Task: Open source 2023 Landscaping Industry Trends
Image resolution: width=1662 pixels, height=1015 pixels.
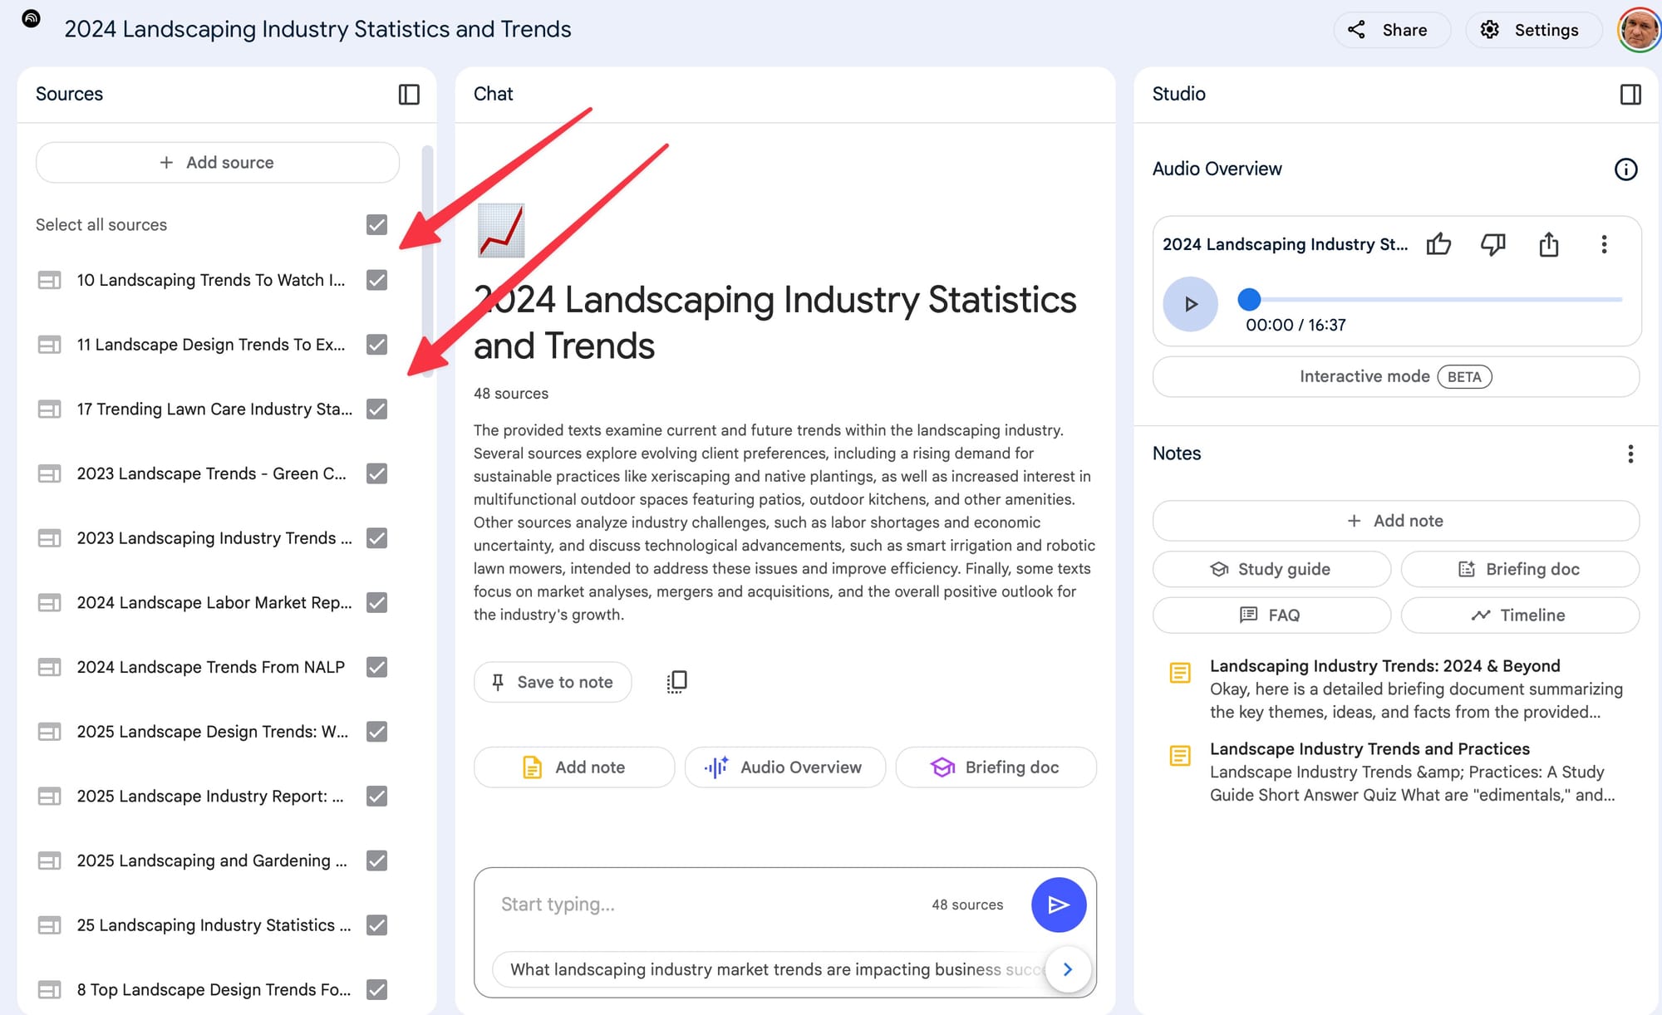Action: 214,538
